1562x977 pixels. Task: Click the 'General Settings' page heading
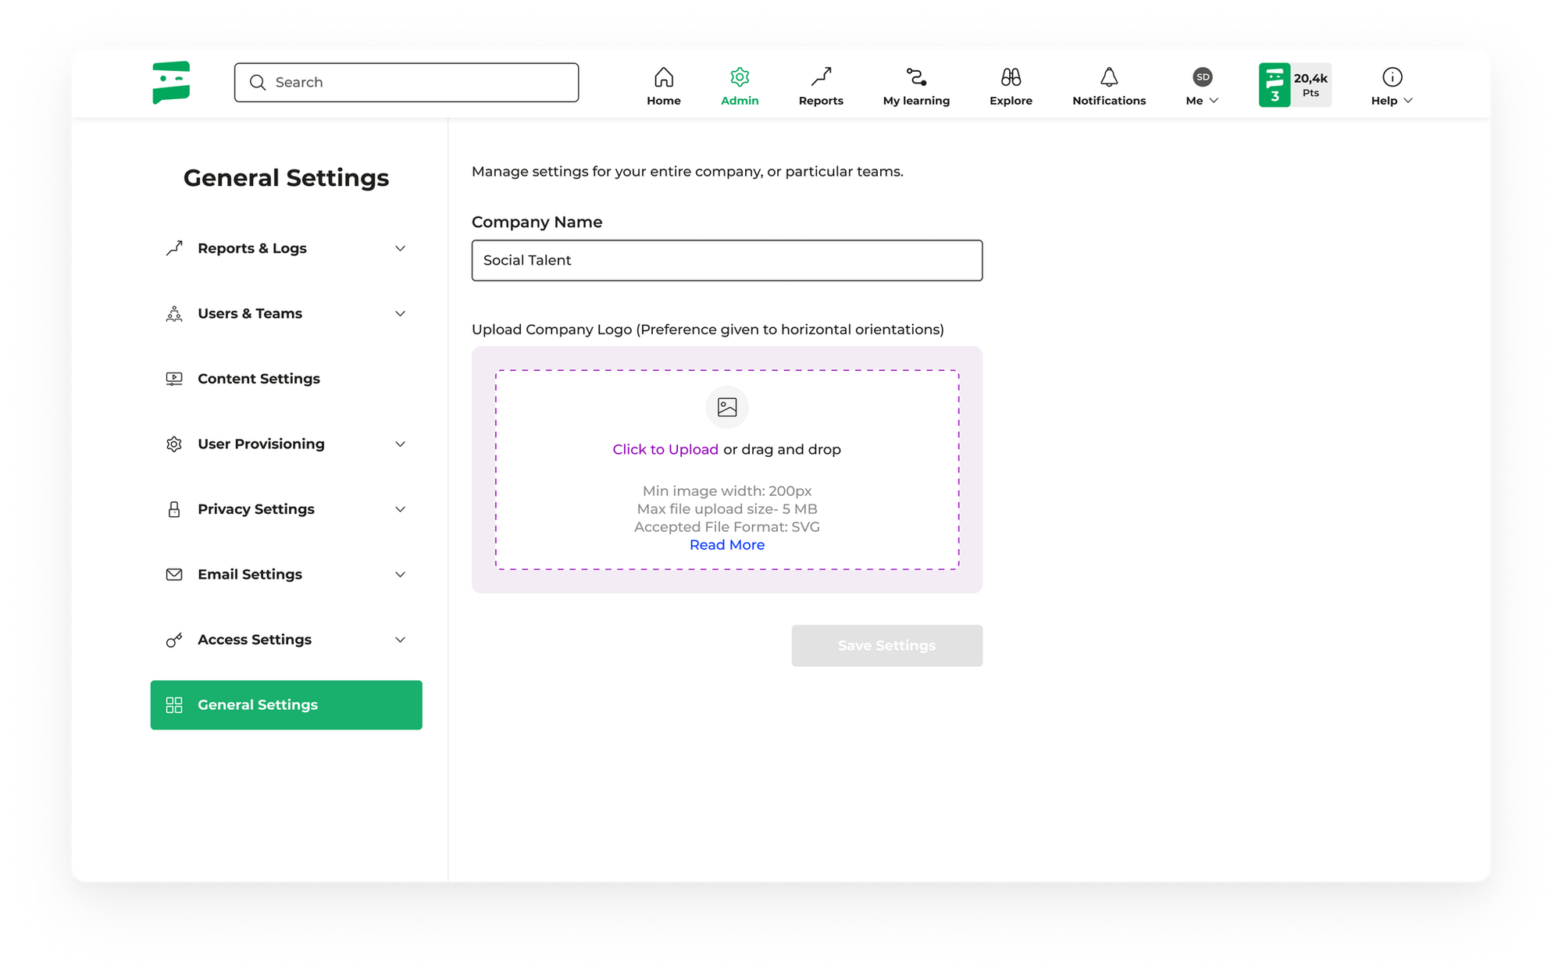click(x=286, y=178)
